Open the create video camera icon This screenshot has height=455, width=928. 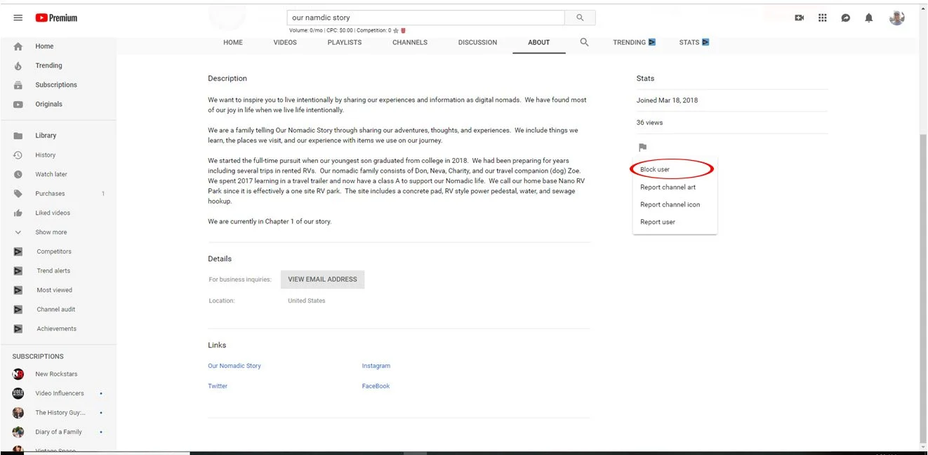(x=799, y=18)
